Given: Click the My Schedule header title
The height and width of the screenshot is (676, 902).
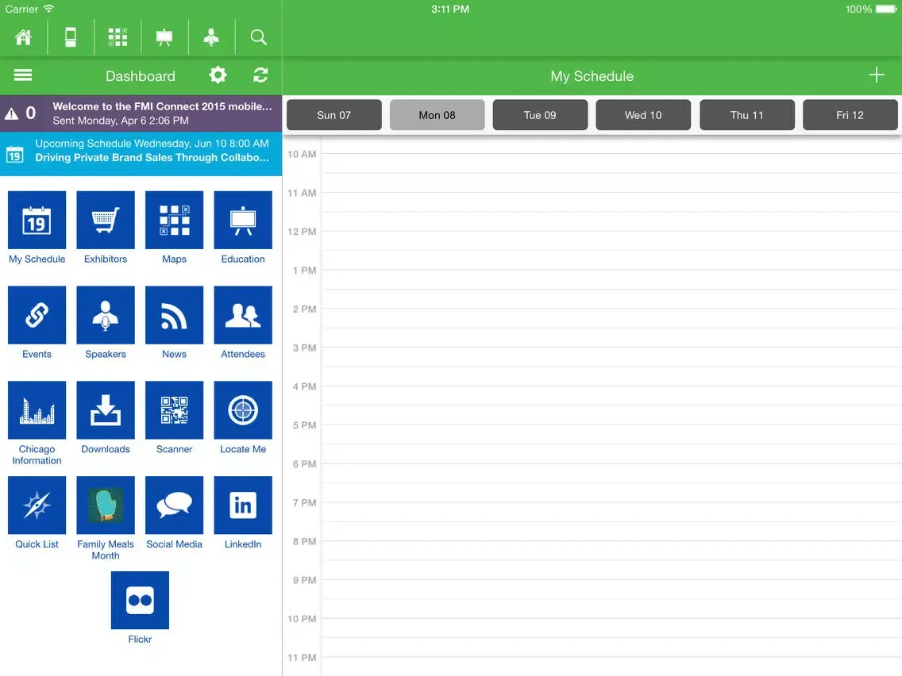Looking at the screenshot, I should click(x=592, y=76).
